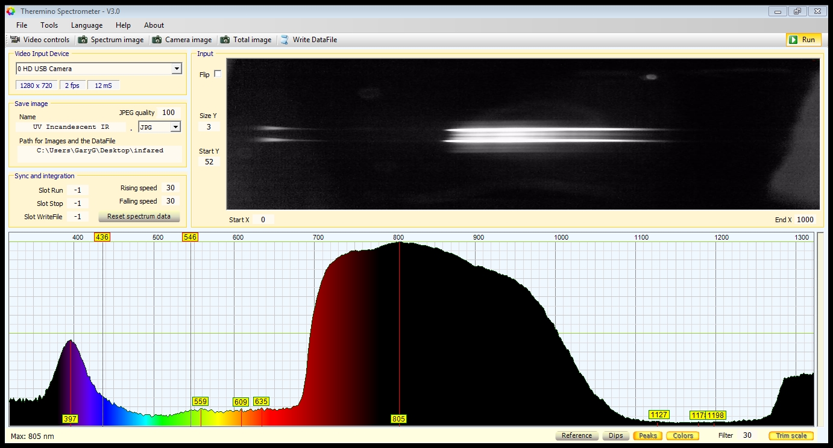The height and width of the screenshot is (448, 833).
Task: Open the Spectrum image view icon
Action: (x=83, y=40)
